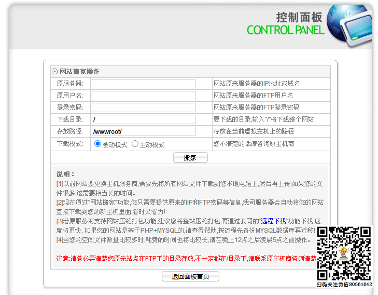Click the bullet icon beside 网站搬家操作
The height and width of the screenshot is (295, 378).
(54, 72)
